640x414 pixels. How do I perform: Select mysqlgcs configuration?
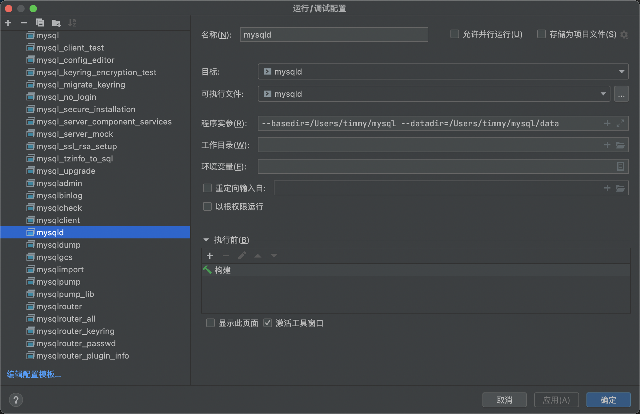pyautogui.click(x=95, y=257)
